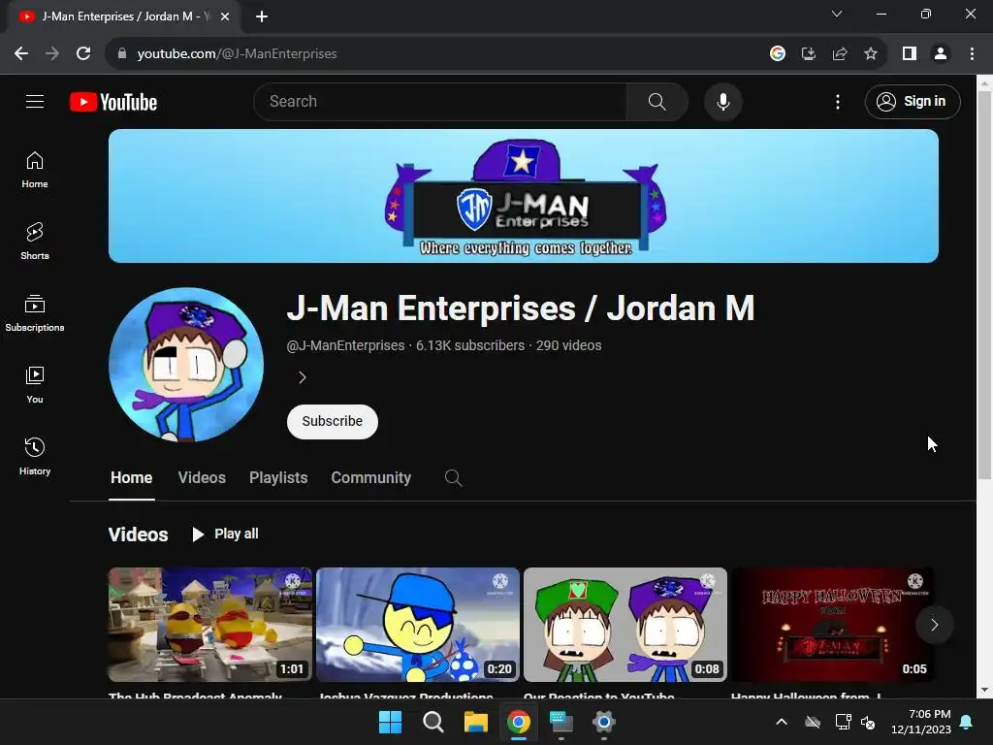Open History from the sidebar
The width and height of the screenshot is (993, 745).
click(35, 456)
